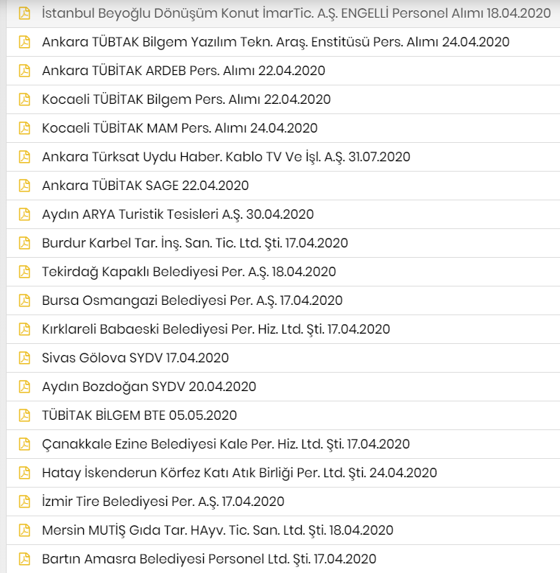Click PDF icon for Tekirdağ Kapaklı Belediyesi

coord(24,272)
